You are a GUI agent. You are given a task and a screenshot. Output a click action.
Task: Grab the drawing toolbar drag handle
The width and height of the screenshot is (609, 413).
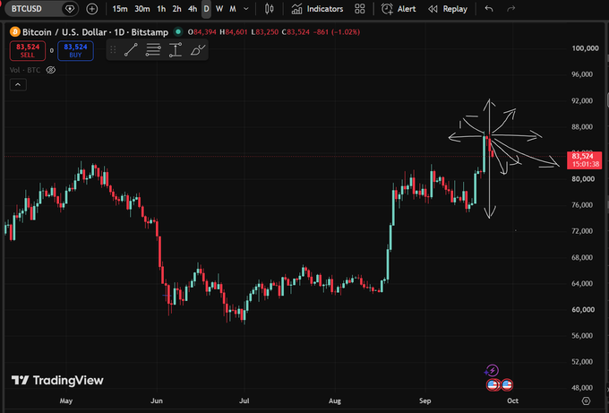coord(113,50)
